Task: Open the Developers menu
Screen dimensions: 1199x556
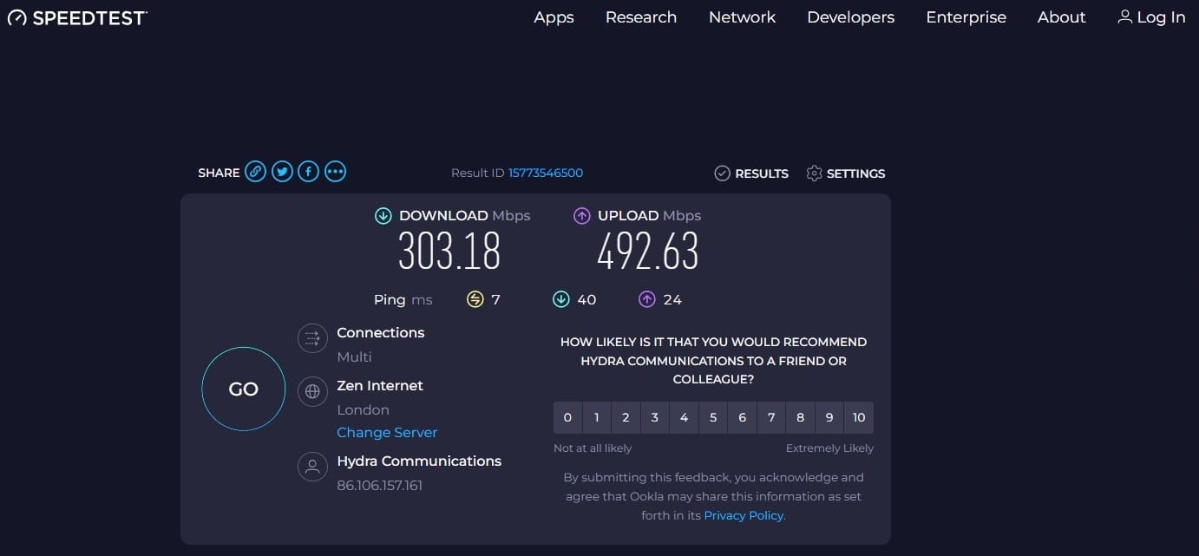Action: point(850,17)
